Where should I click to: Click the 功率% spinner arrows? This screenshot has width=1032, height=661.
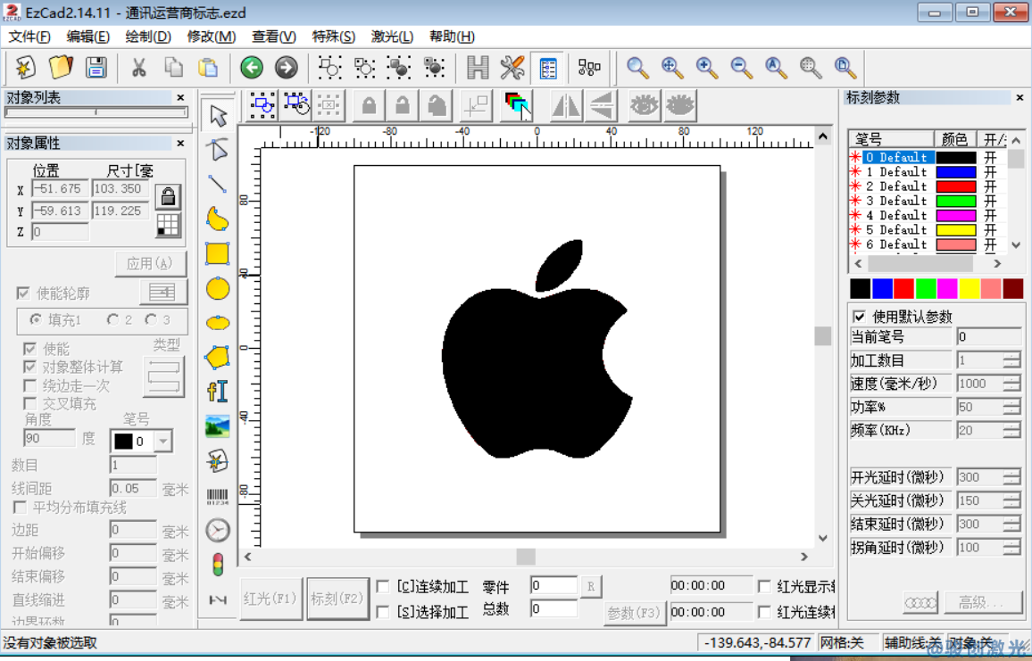[1011, 407]
